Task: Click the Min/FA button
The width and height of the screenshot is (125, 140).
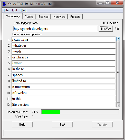Action: (106, 29)
